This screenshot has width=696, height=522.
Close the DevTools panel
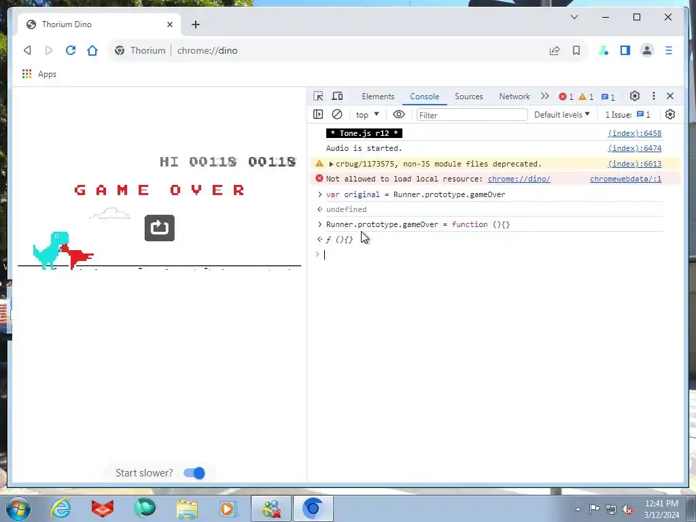click(669, 96)
